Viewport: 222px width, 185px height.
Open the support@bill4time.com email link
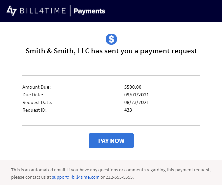(75, 177)
